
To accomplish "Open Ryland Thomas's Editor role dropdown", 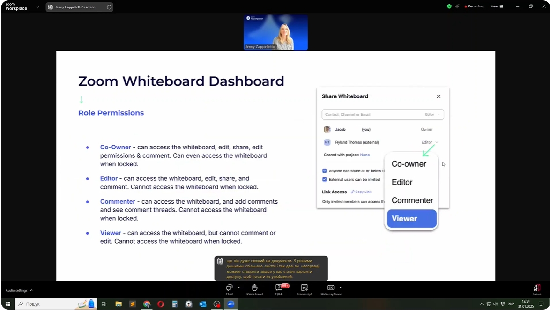I will tap(430, 142).
